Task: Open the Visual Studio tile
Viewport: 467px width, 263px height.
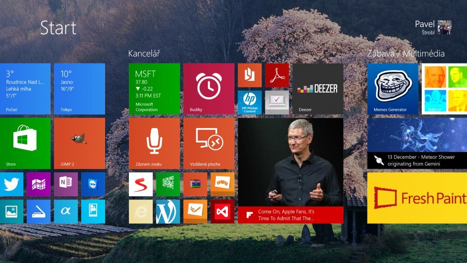Action: (222, 212)
